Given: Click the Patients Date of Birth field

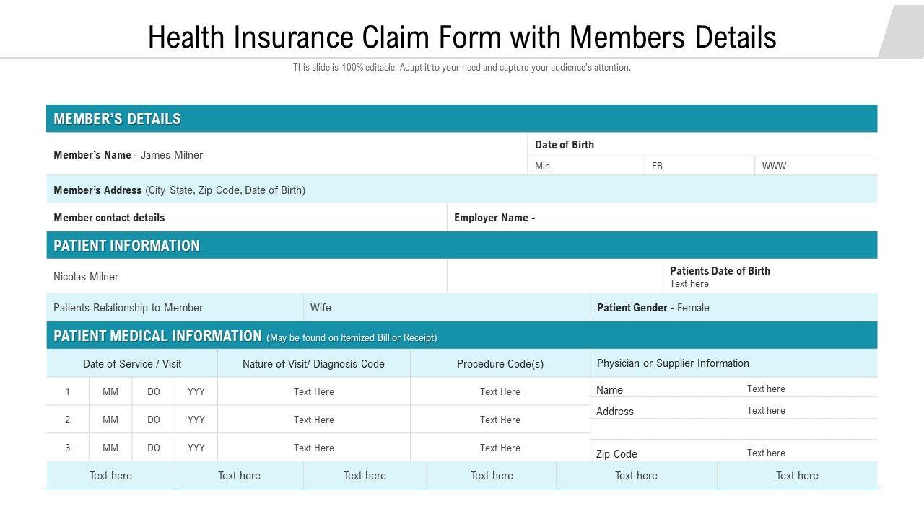Looking at the screenshot, I should (x=720, y=277).
